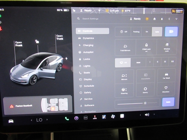Viewport: 187px width, 140px height.
Task: Select Controls in settings menu
Action: (92, 31)
